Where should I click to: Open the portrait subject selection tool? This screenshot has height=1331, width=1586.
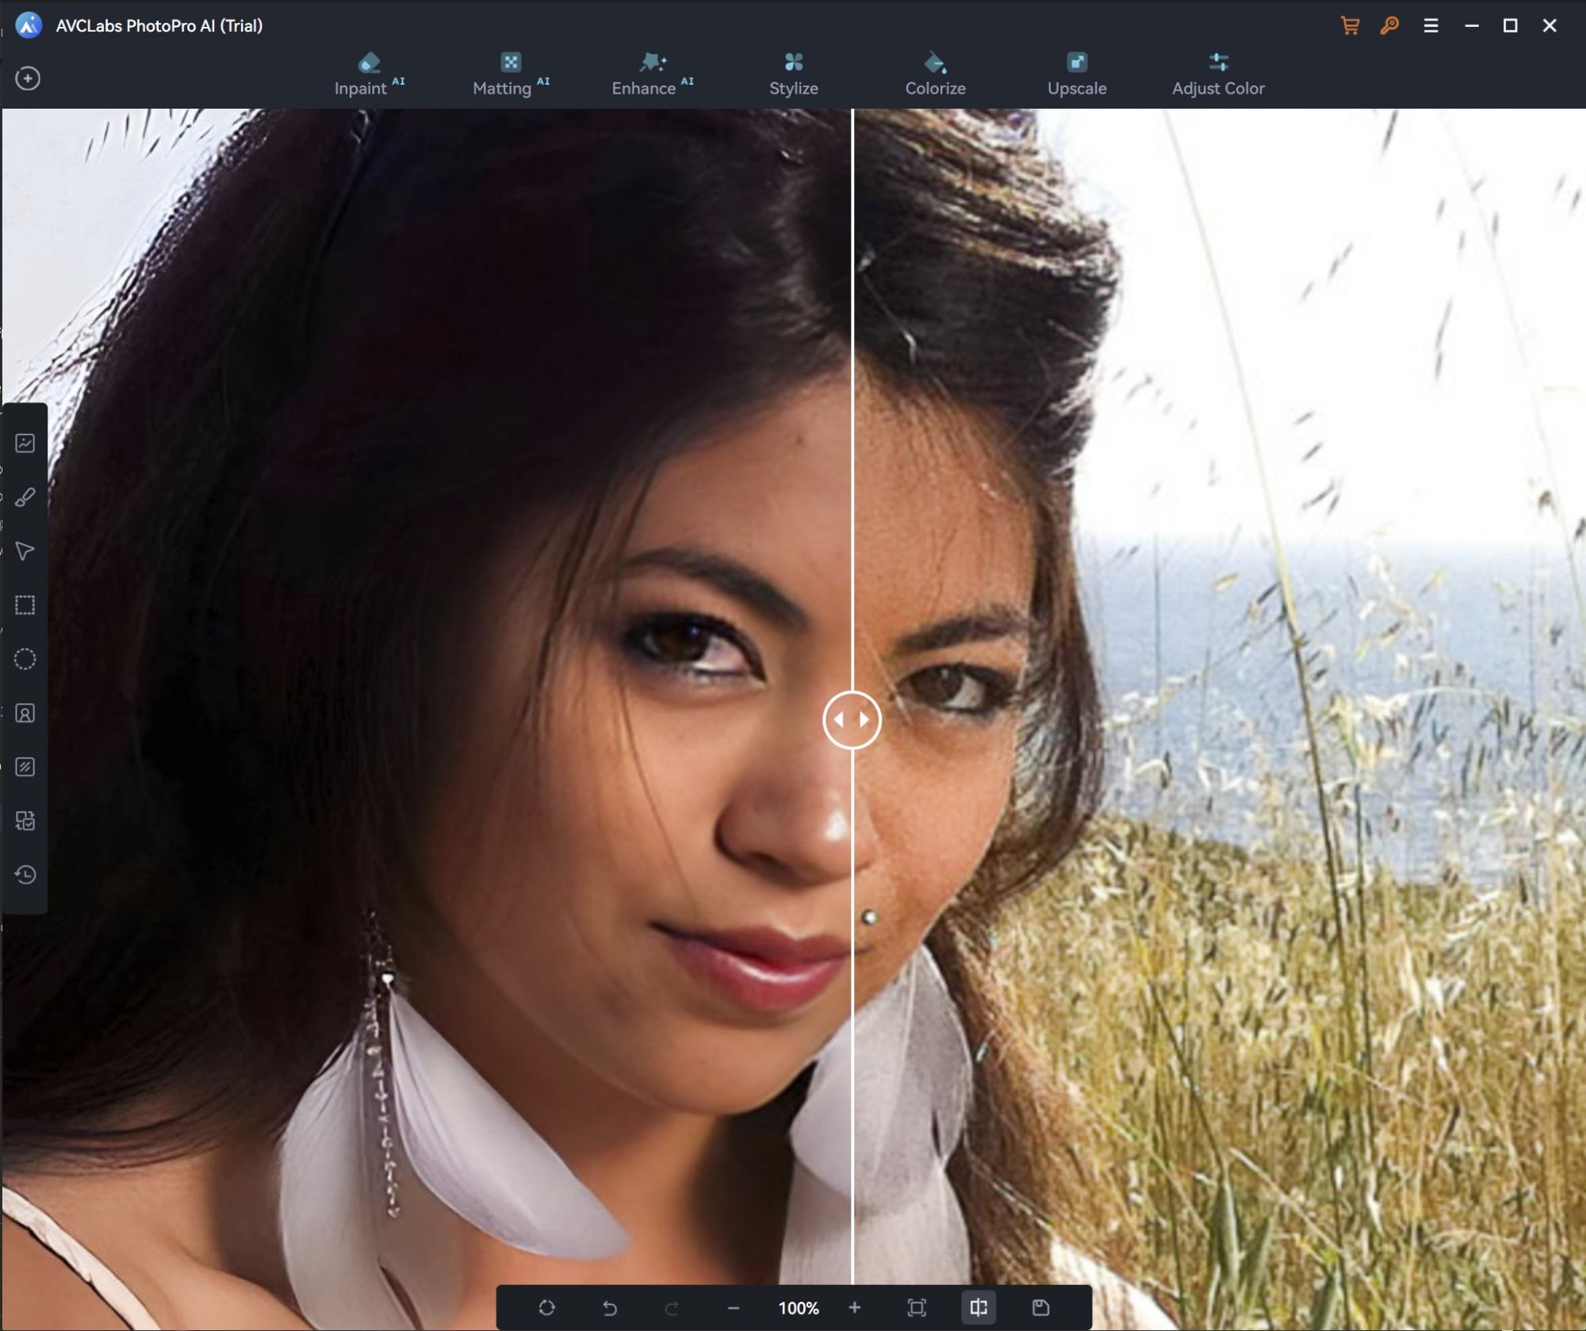point(26,713)
